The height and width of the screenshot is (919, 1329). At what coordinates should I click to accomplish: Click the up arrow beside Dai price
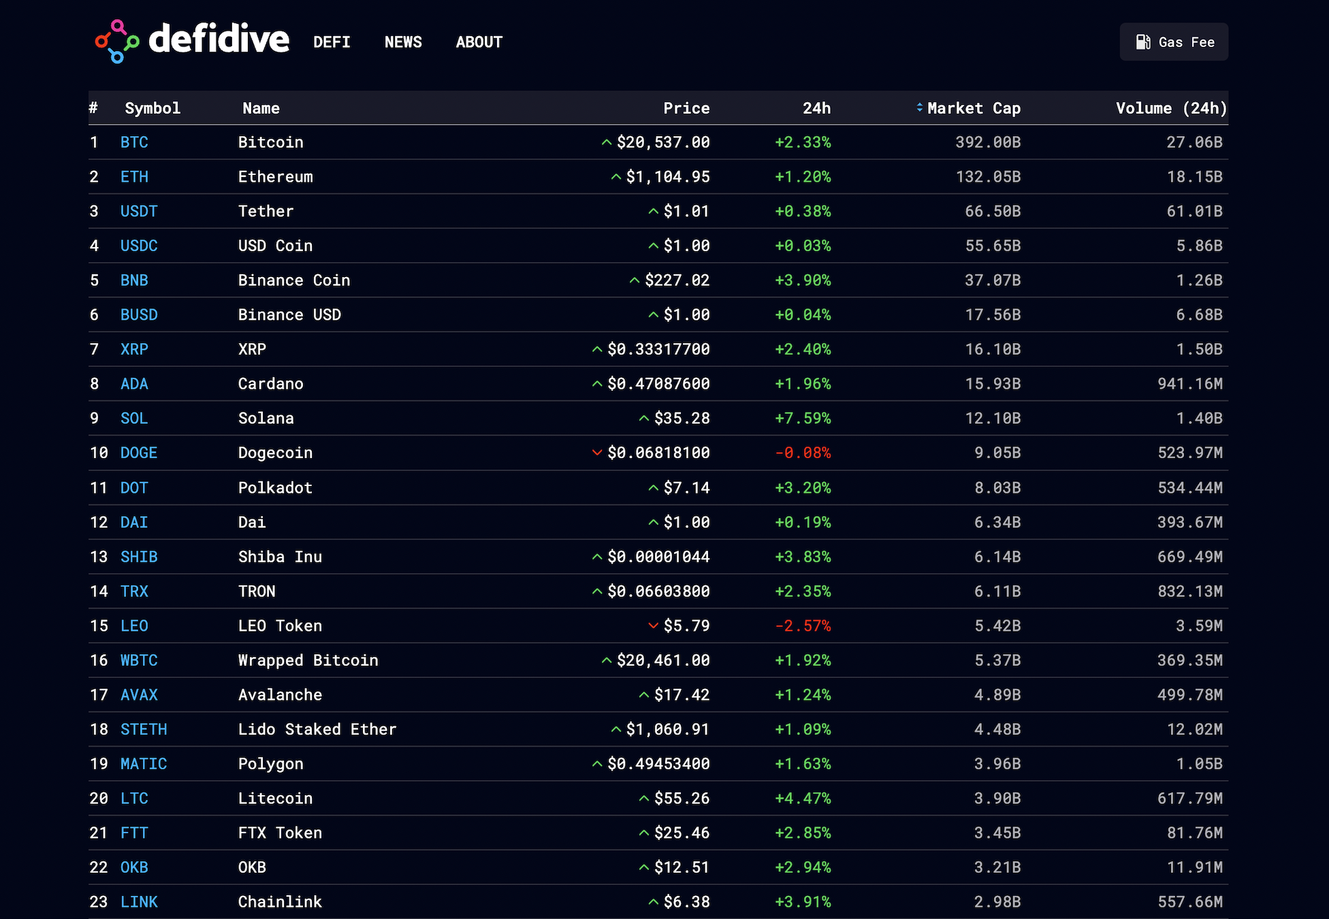pyautogui.click(x=654, y=522)
